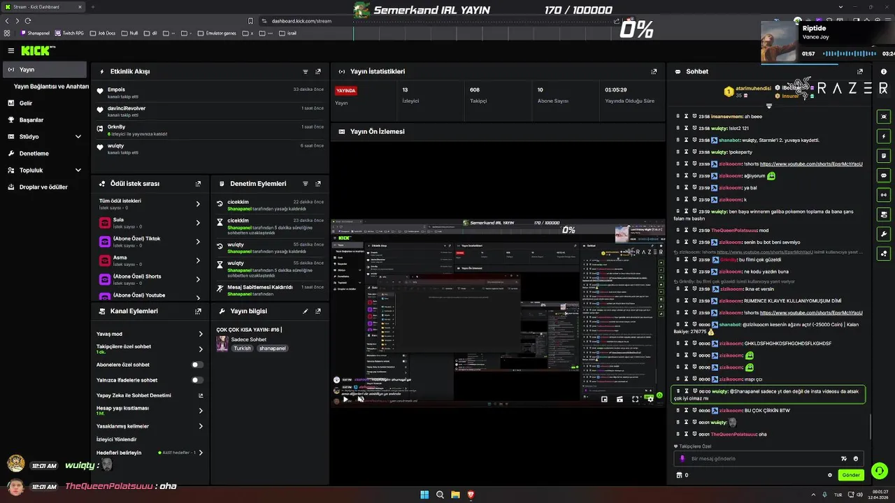Open Yavaş mod options chevron

coord(201,334)
